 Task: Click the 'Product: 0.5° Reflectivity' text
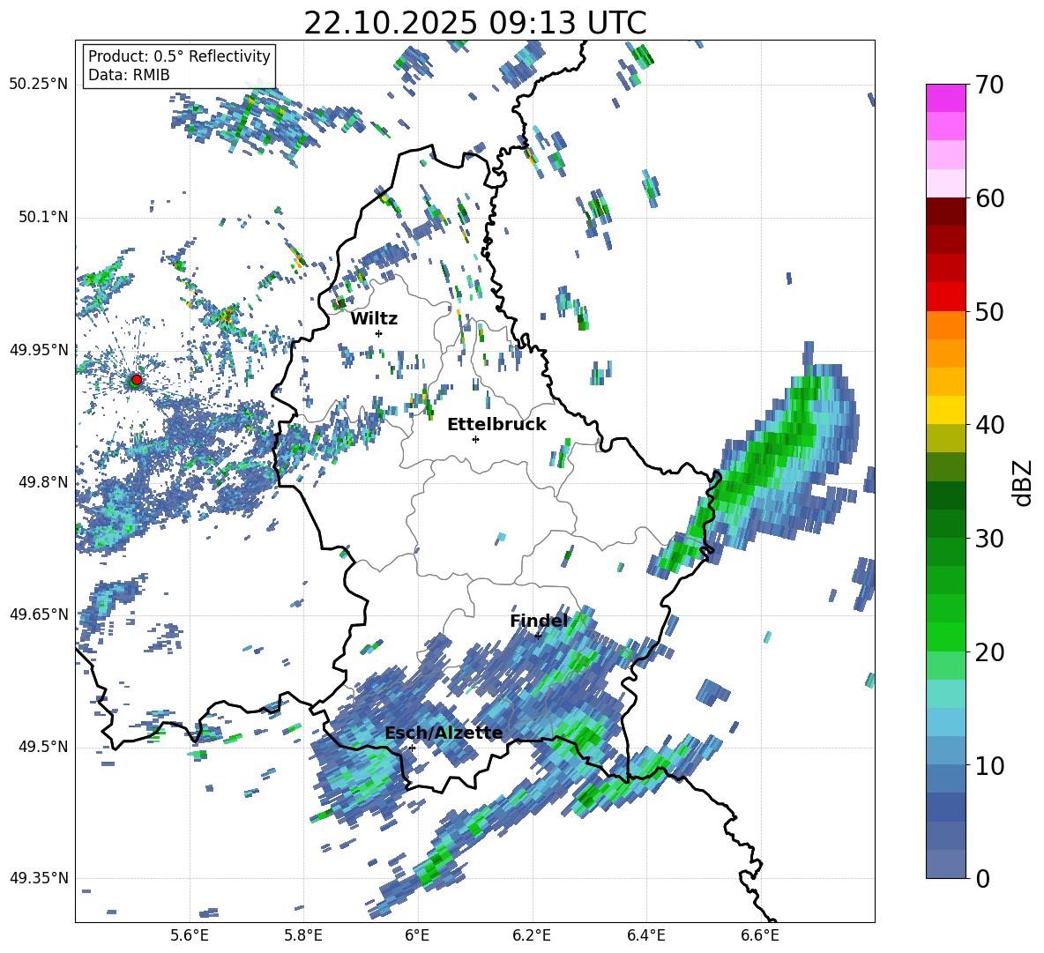179,56
